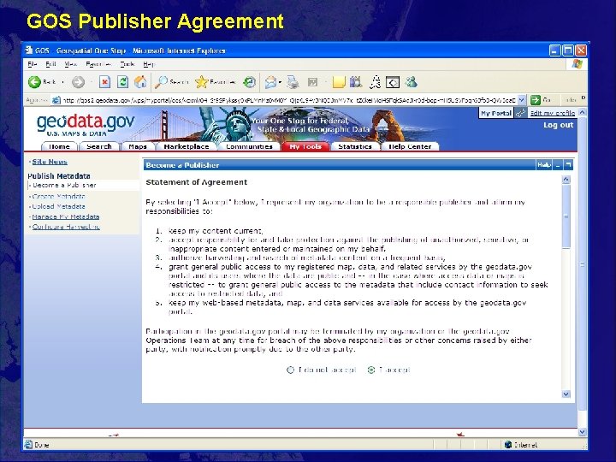Click the My Portal button

[x=496, y=113]
